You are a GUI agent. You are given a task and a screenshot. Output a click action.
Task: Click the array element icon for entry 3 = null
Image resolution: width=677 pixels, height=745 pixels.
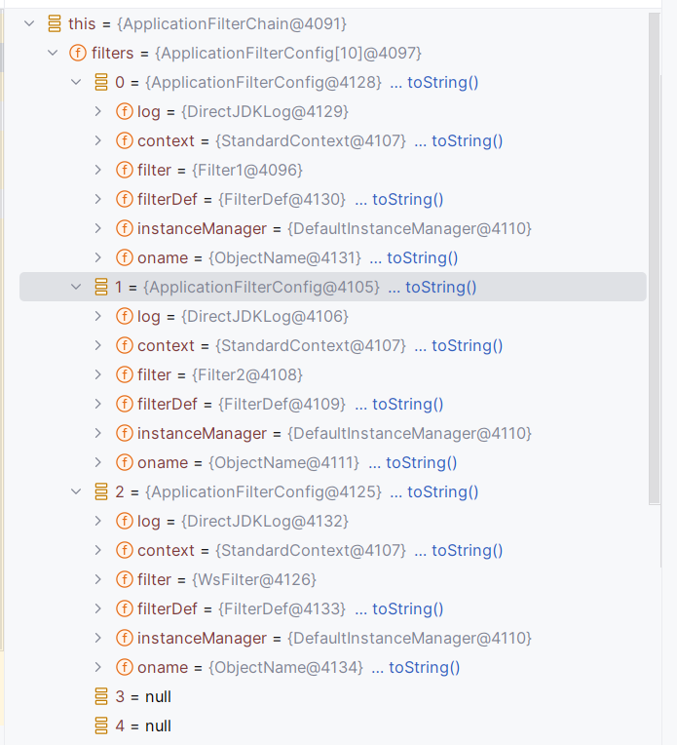click(x=100, y=696)
